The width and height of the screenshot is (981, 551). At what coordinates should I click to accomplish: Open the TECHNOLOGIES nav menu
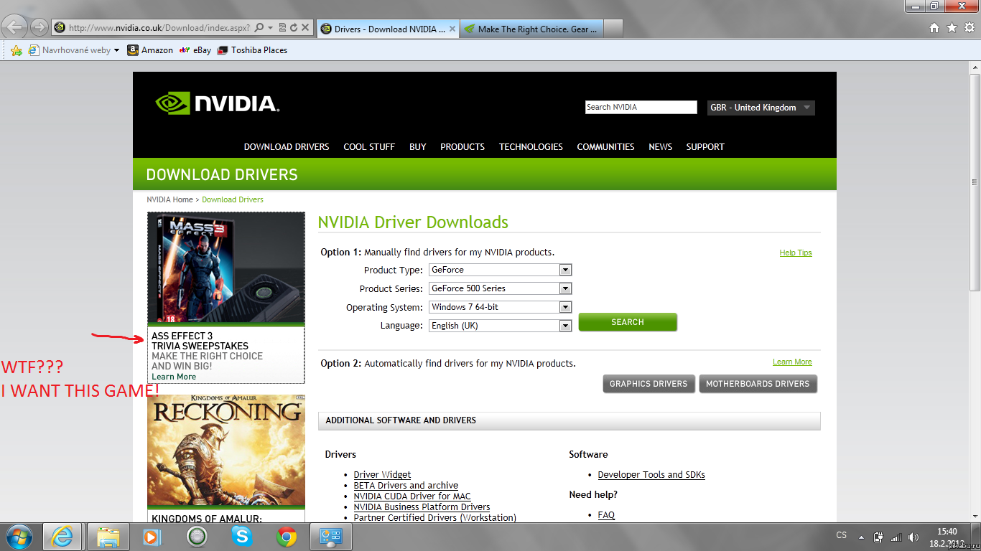pyautogui.click(x=531, y=147)
